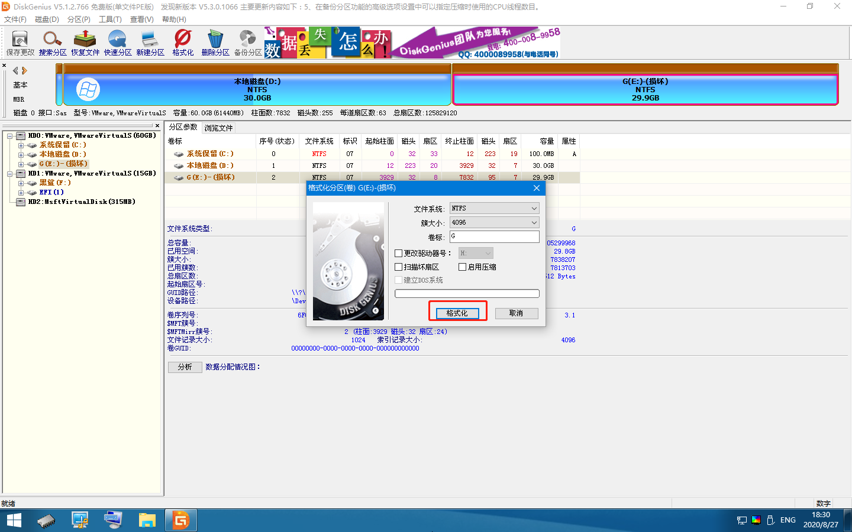Collapse the HD1 VMware disk node
The image size is (852, 532).
[10, 174]
